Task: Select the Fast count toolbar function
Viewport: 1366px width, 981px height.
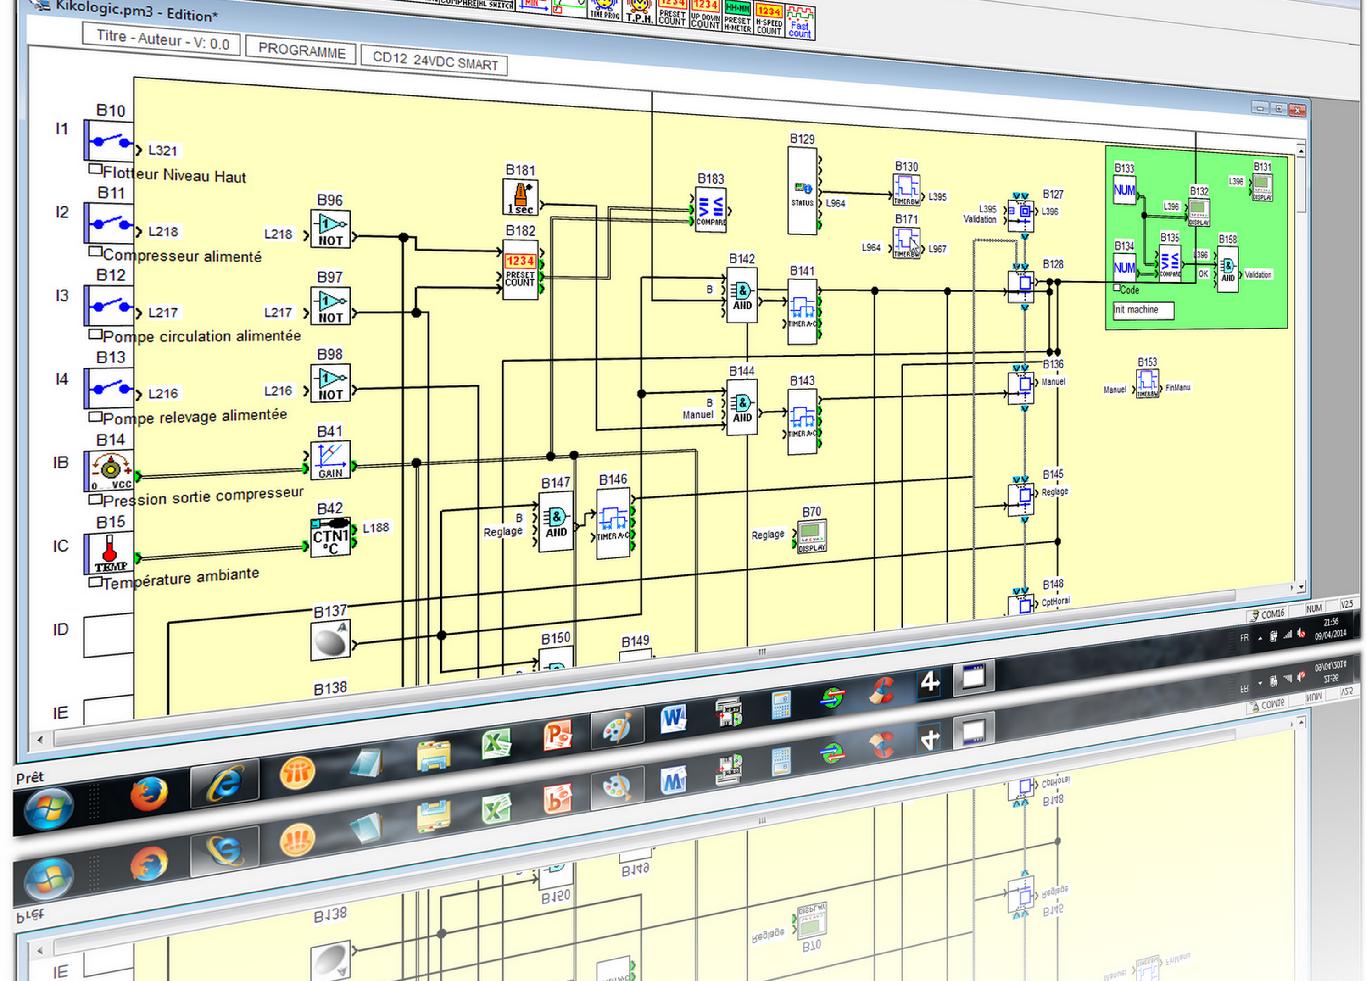Action: click(800, 22)
